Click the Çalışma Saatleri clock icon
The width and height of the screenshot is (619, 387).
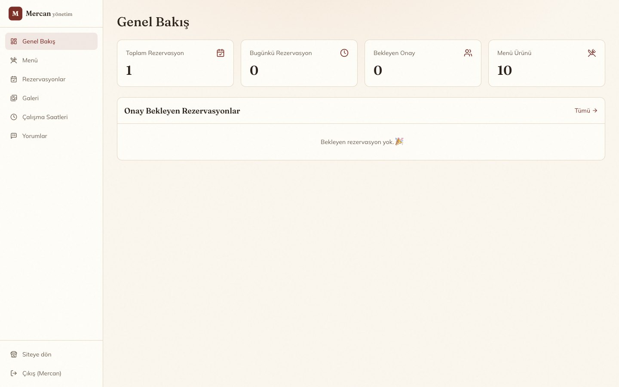click(14, 117)
